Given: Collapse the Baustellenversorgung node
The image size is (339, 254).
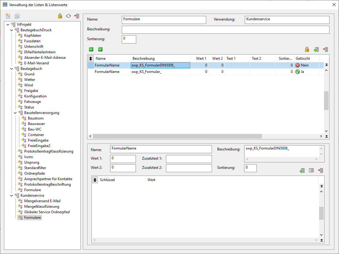Looking at the screenshot, I should [15, 113].
